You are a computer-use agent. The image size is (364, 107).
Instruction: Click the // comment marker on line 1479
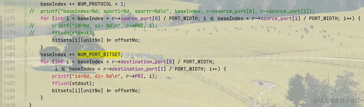pos(32,26)
